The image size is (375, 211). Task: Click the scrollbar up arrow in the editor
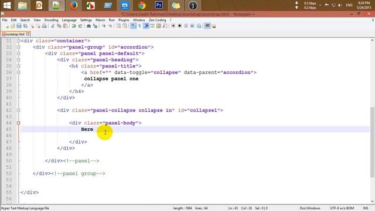pos(372,40)
